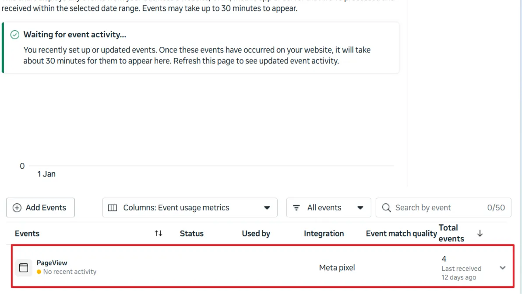This screenshot has height=294, width=522.
Task: Focus the Search by event field
Action: click(x=443, y=207)
